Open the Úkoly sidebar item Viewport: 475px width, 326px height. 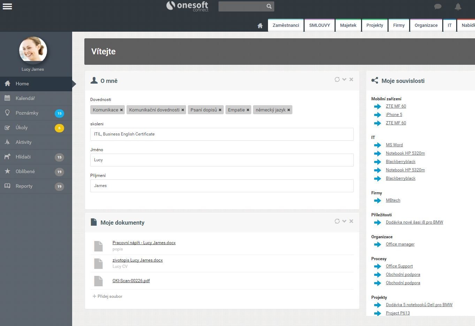point(36,127)
